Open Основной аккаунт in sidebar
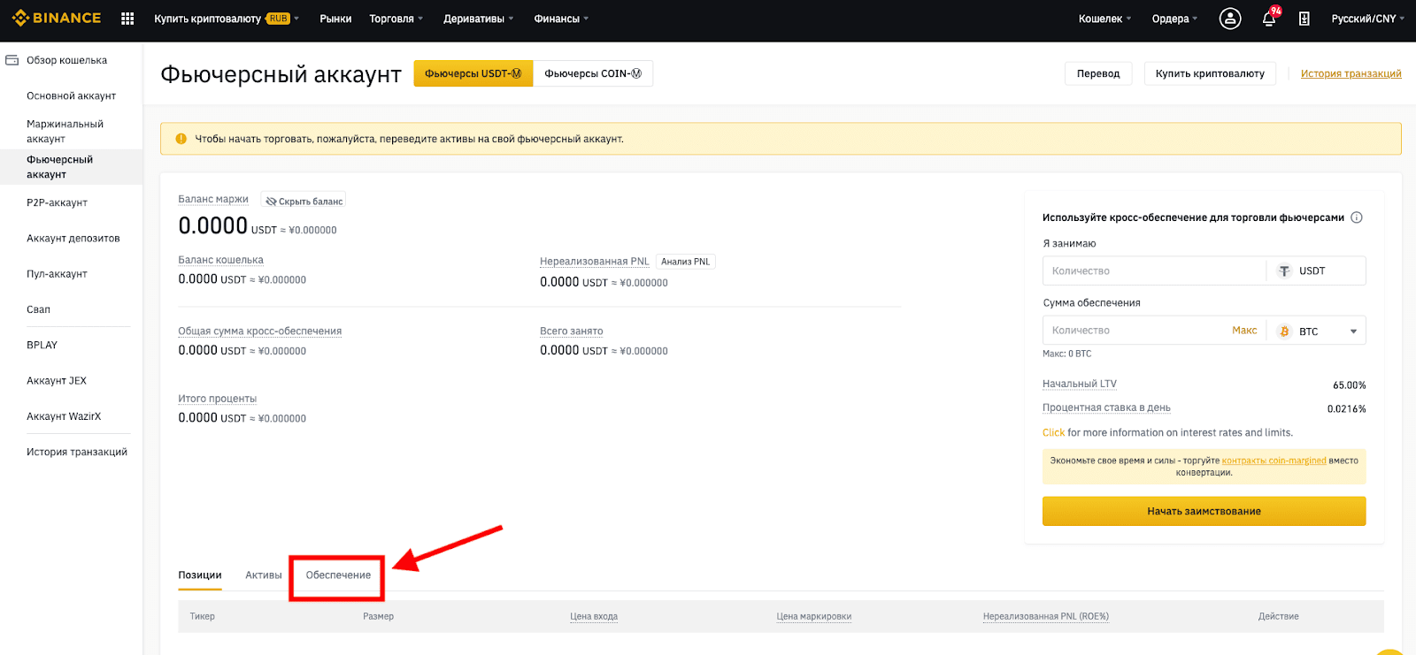Screen dimensions: 1416x655 (x=71, y=95)
